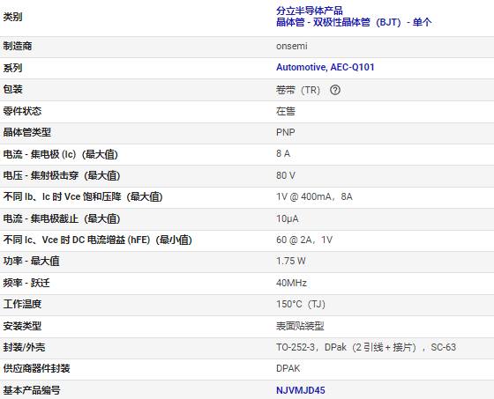Image resolution: width=494 pixels, height=399 pixels.
Task: Click the DPAK supplier device package value
Action: (288, 368)
